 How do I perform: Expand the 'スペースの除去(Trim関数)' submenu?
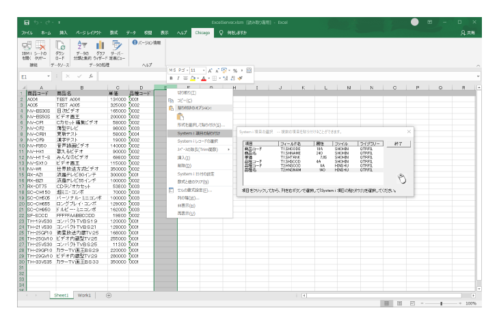pos(200,150)
